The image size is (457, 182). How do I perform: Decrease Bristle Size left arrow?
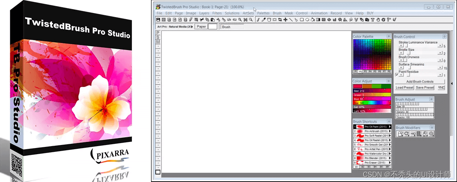click(401, 53)
